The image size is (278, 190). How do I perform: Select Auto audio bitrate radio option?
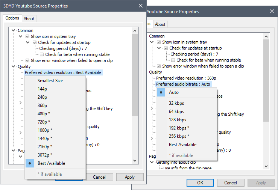(174, 92)
